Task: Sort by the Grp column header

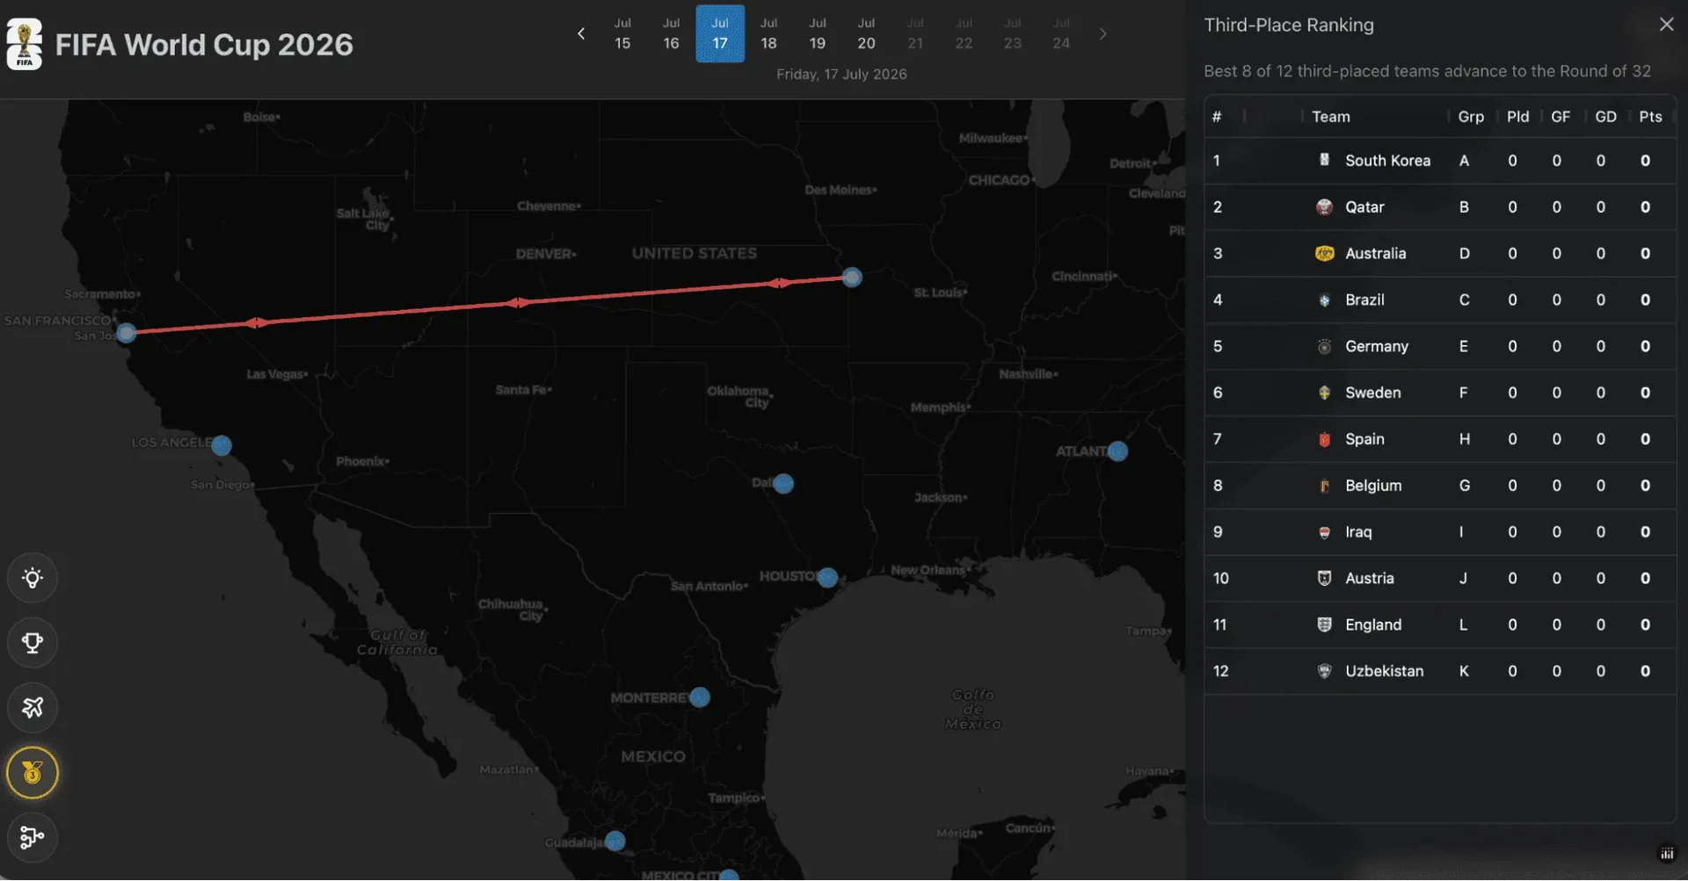Action: pyautogui.click(x=1471, y=117)
